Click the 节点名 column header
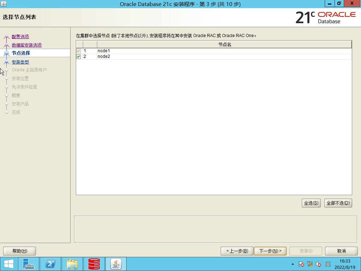The image size is (361, 271). 225,44
